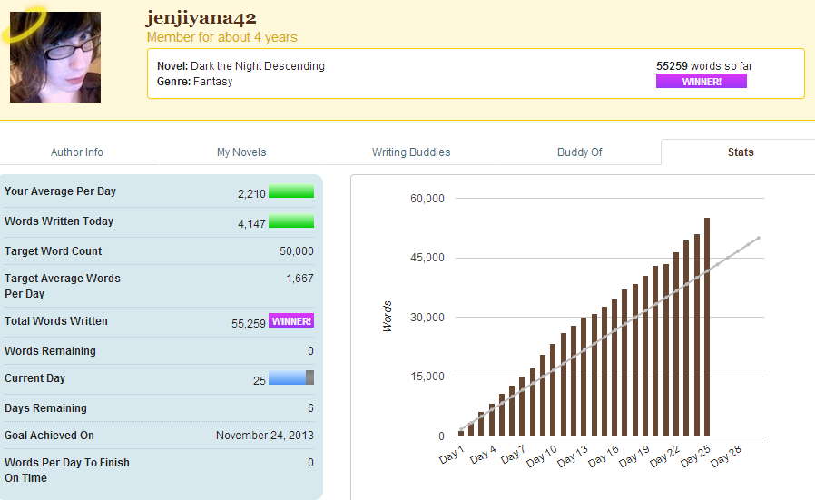Select the Buddy Of tab

580,152
